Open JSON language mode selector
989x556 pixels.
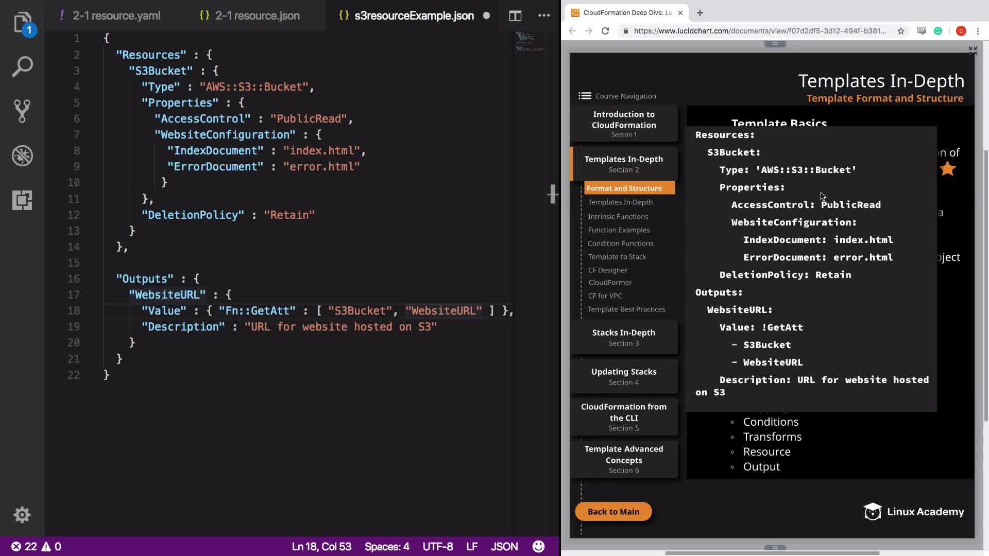[x=504, y=546]
